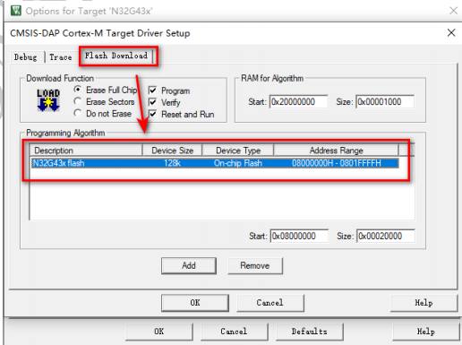The width and height of the screenshot is (462, 345).
Task: Click the Add algorithm button
Action: pyautogui.click(x=189, y=265)
